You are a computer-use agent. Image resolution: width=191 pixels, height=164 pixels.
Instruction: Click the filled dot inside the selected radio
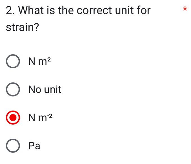13,118
